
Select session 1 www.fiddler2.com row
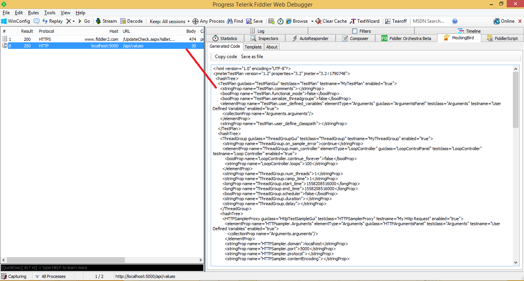102,39
